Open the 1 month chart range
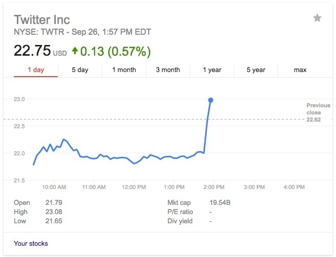The height and width of the screenshot is (257, 336). tap(124, 70)
